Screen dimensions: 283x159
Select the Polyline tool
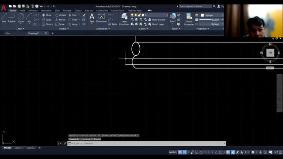pos(11,18)
